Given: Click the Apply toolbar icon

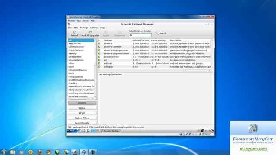Looking at the screenshot, I should coord(106,32).
